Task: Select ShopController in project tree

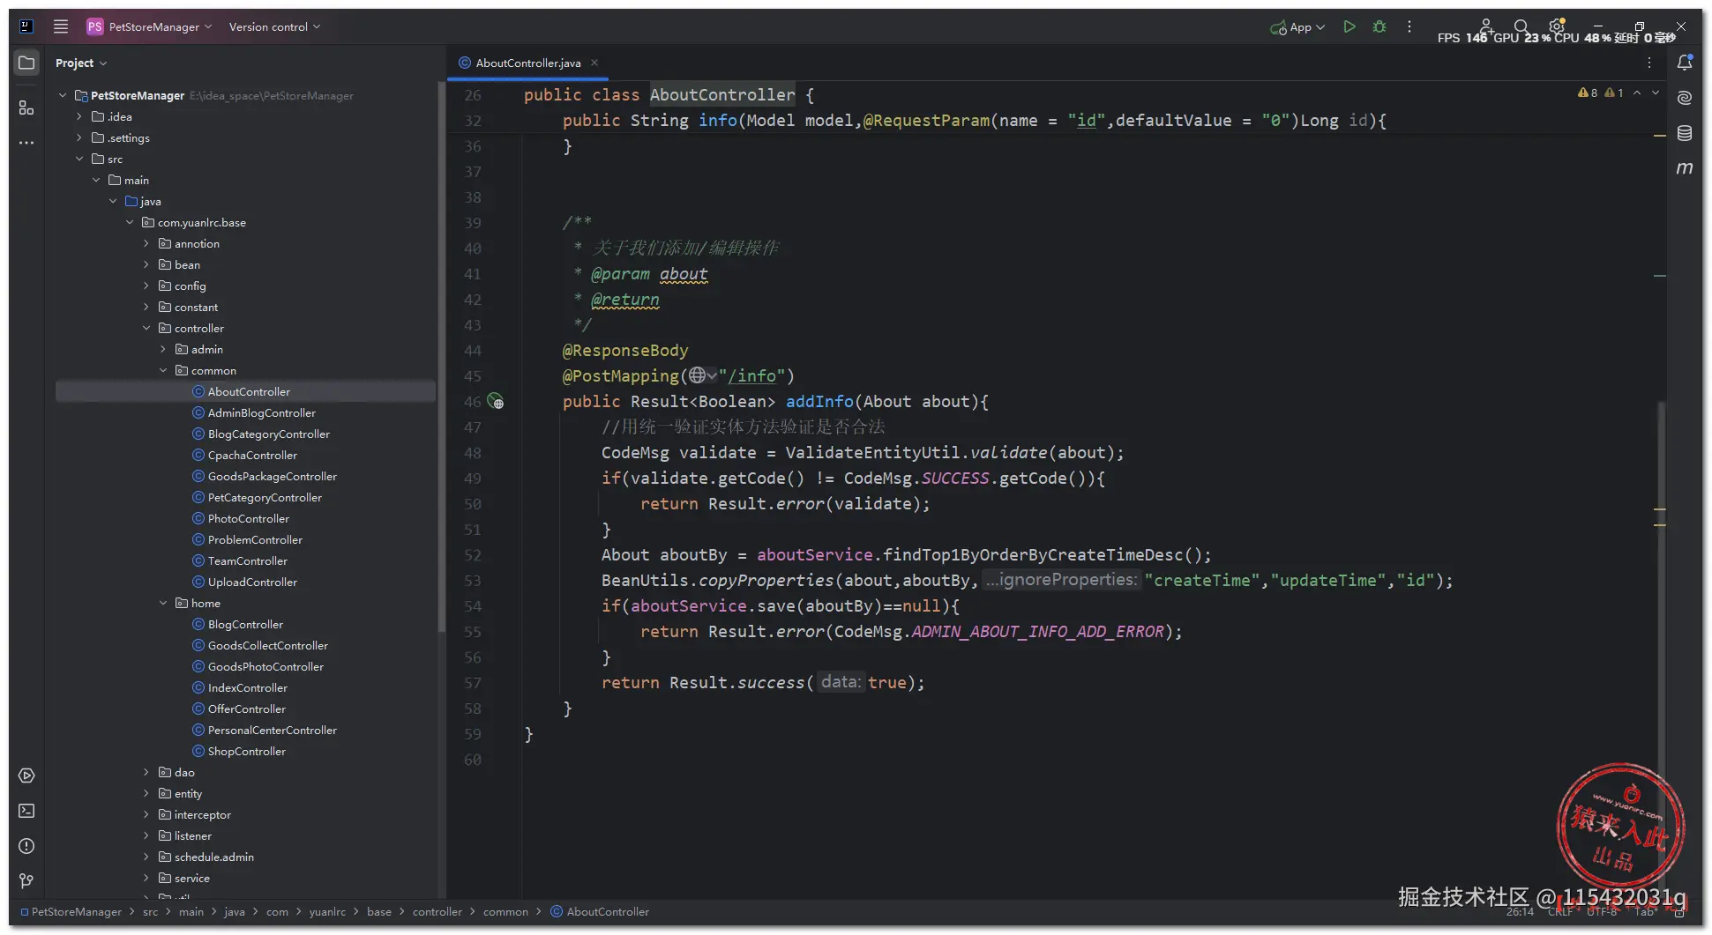Action: [x=246, y=751]
